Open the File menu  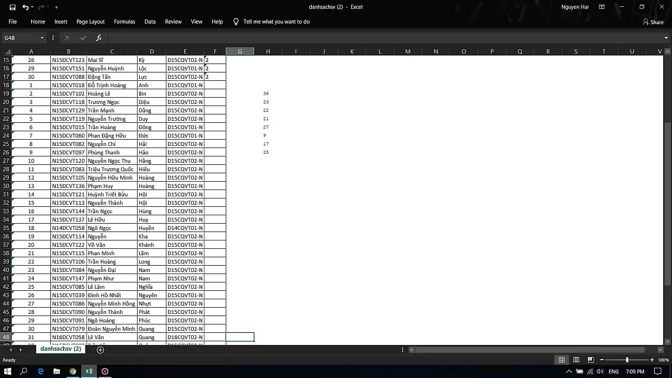[13, 22]
